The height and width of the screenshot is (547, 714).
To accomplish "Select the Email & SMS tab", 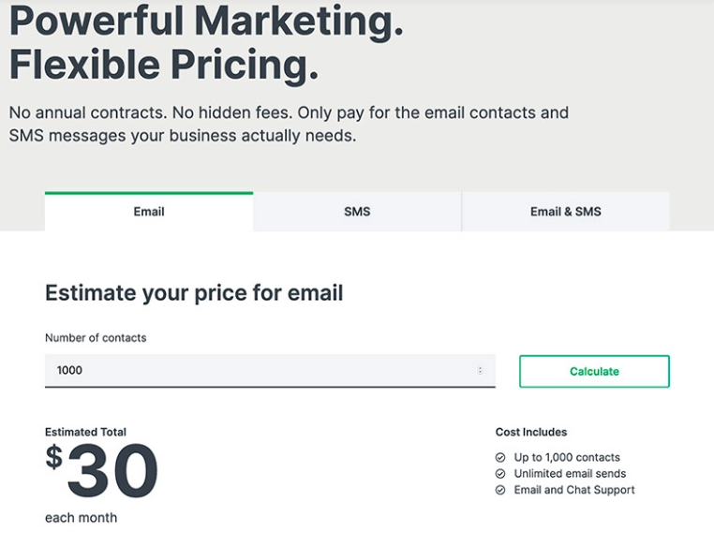I will pos(565,212).
